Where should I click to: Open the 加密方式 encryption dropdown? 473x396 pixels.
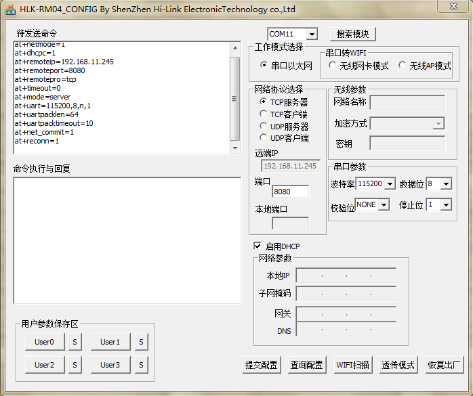(438, 124)
